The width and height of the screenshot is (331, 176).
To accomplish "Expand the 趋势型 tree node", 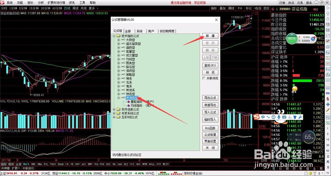I will click(118, 48).
